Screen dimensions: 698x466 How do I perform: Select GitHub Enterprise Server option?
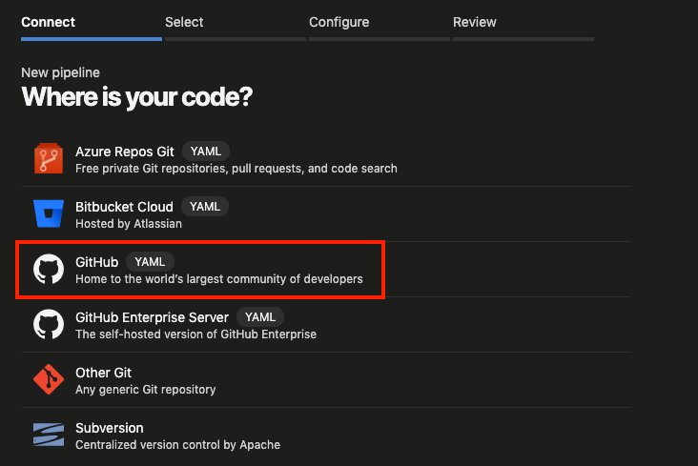click(x=326, y=324)
